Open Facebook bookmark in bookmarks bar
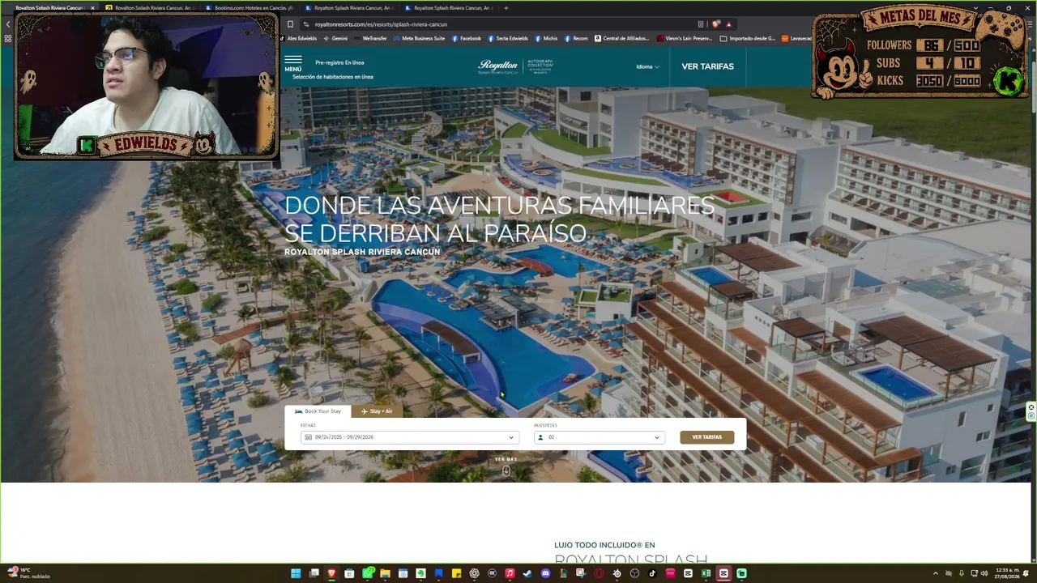 tap(467, 38)
